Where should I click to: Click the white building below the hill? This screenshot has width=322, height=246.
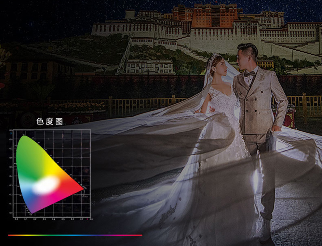pos(149,67)
